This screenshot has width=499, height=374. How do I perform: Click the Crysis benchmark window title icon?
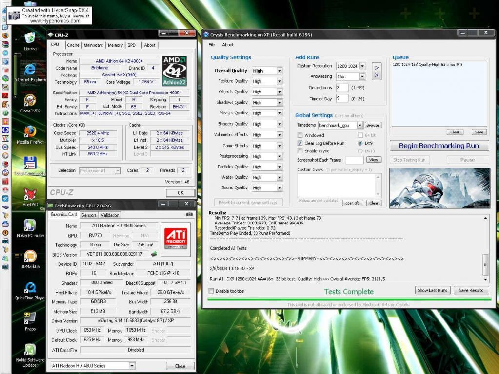(206, 34)
